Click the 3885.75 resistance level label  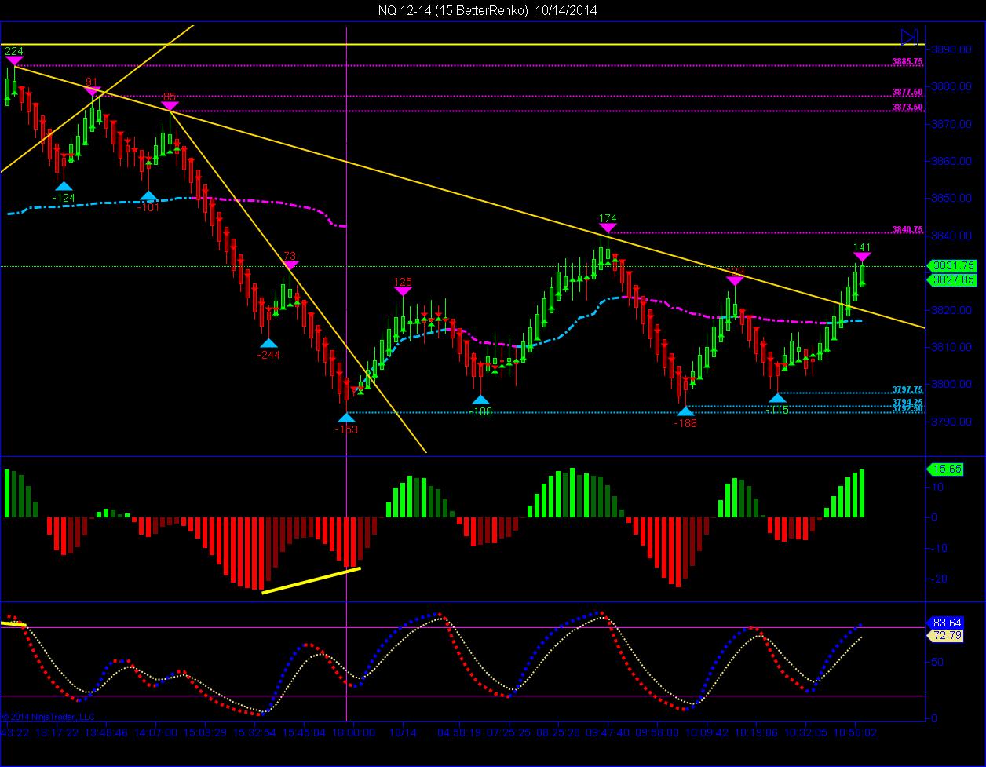coord(907,61)
